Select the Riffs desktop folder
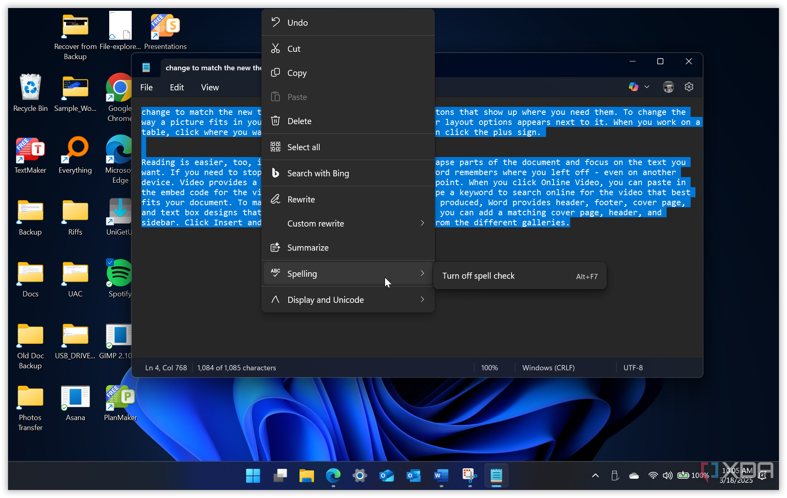 pyautogui.click(x=75, y=217)
